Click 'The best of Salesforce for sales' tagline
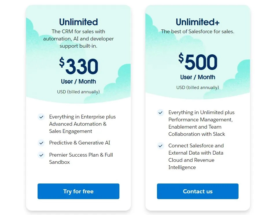 (x=197, y=31)
